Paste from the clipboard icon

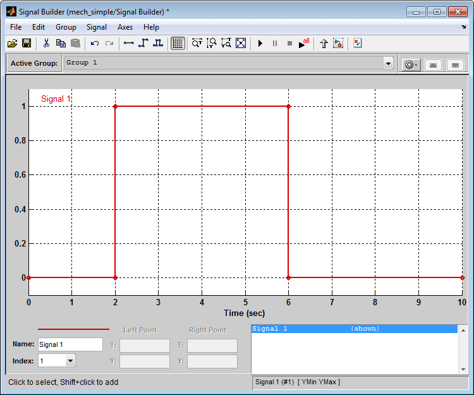(75, 44)
